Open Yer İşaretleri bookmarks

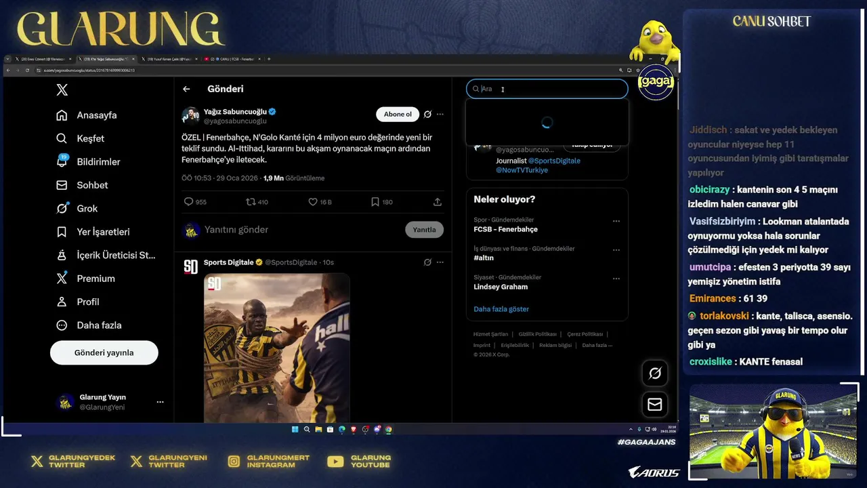coord(93,232)
